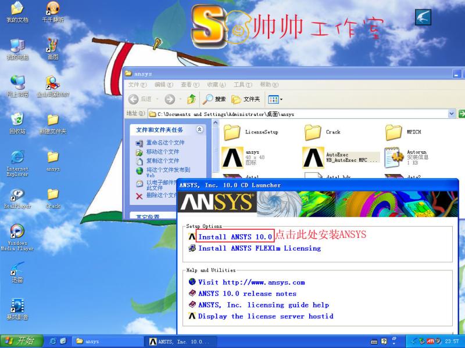Click the Install ANSYS 10.0 link
Image resolution: width=465 pixels, height=348 pixels.
235,237
